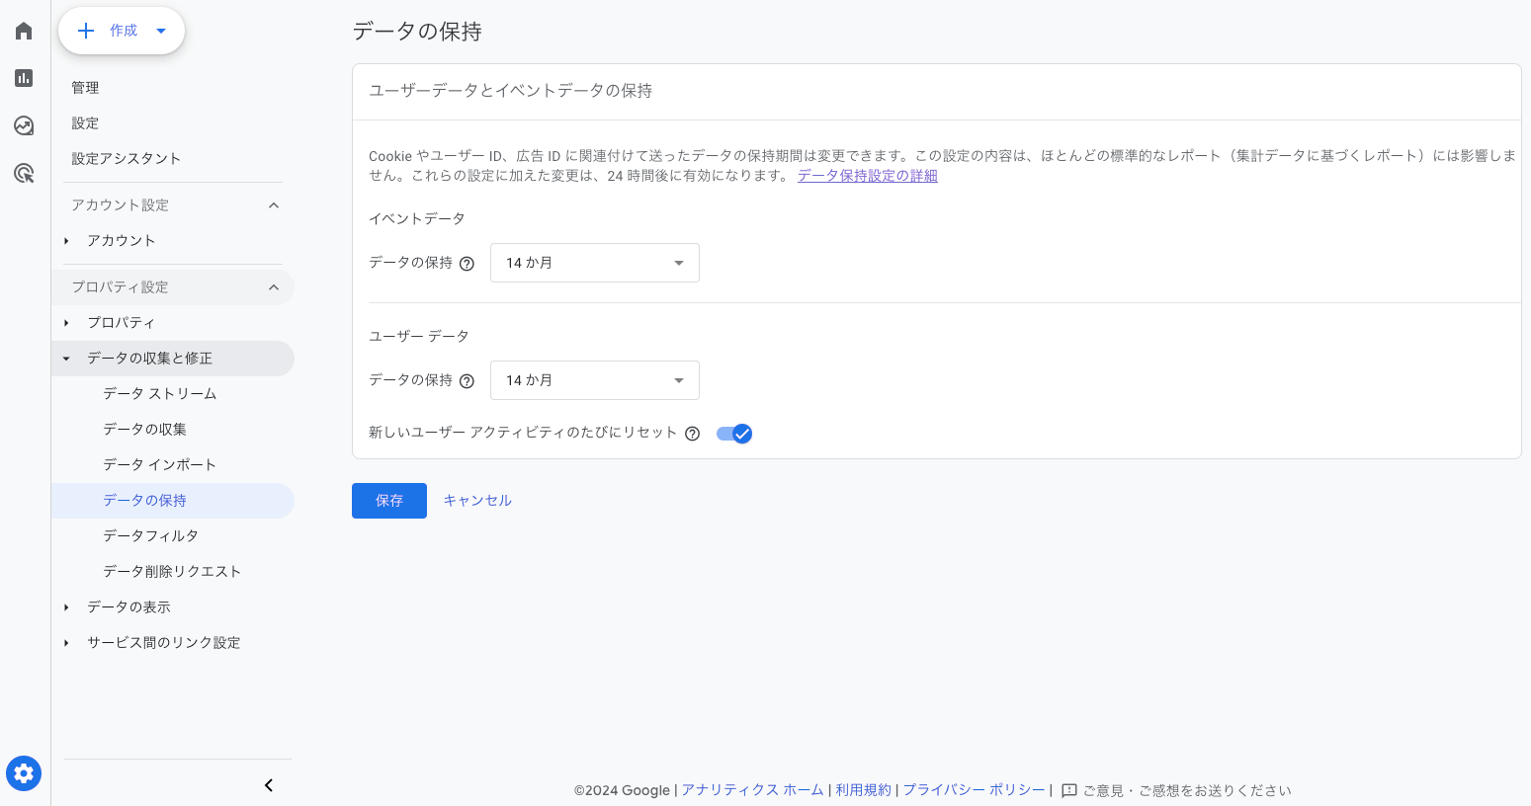
Task: Open the Home icon in left rail
Action: [24, 31]
